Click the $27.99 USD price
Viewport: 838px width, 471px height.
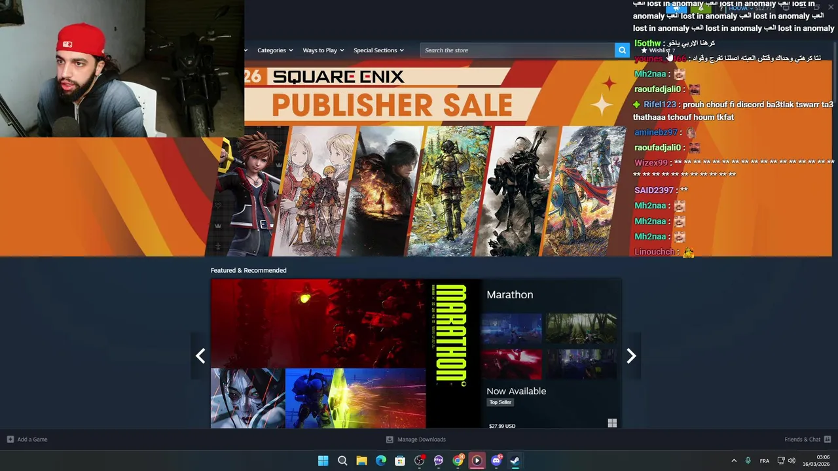(x=502, y=426)
